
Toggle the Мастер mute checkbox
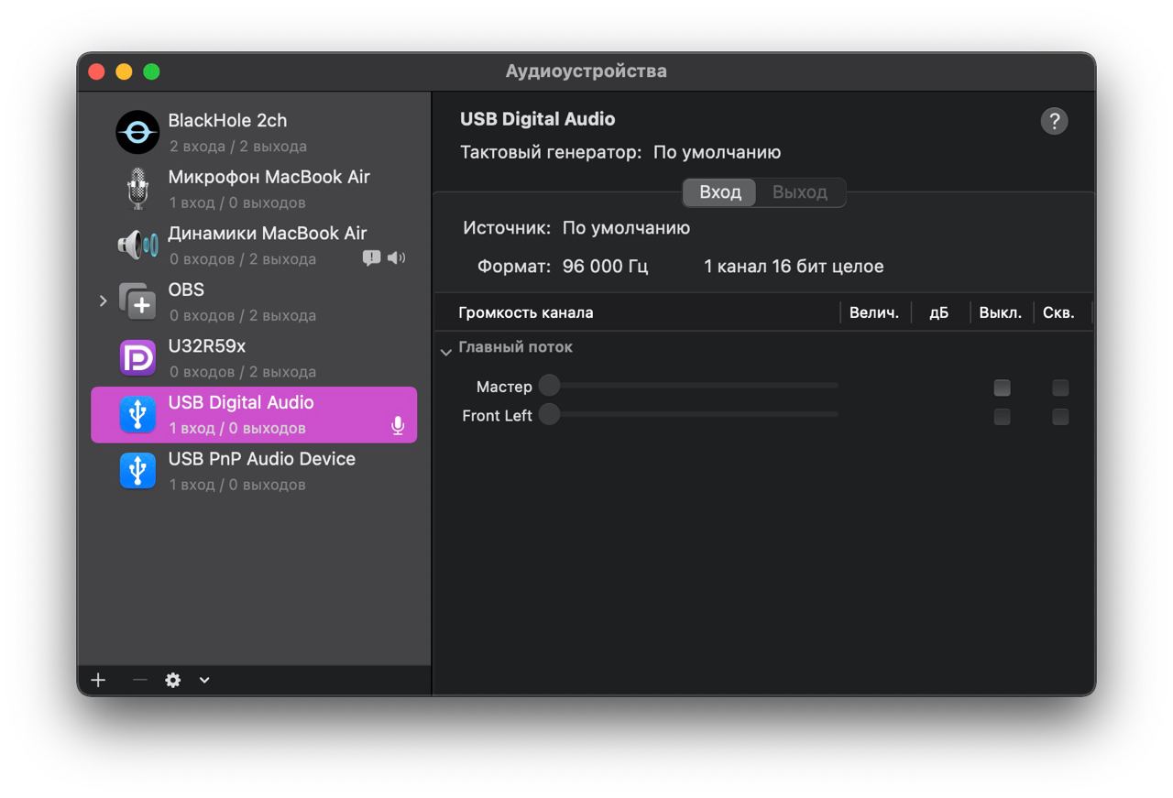click(x=1002, y=388)
